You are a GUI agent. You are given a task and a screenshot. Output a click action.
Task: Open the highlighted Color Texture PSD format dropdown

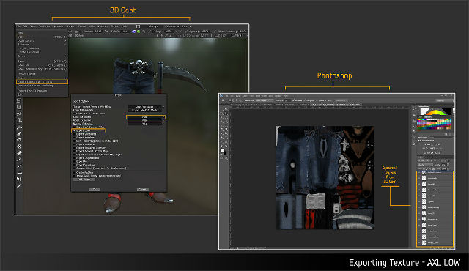click(146, 117)
